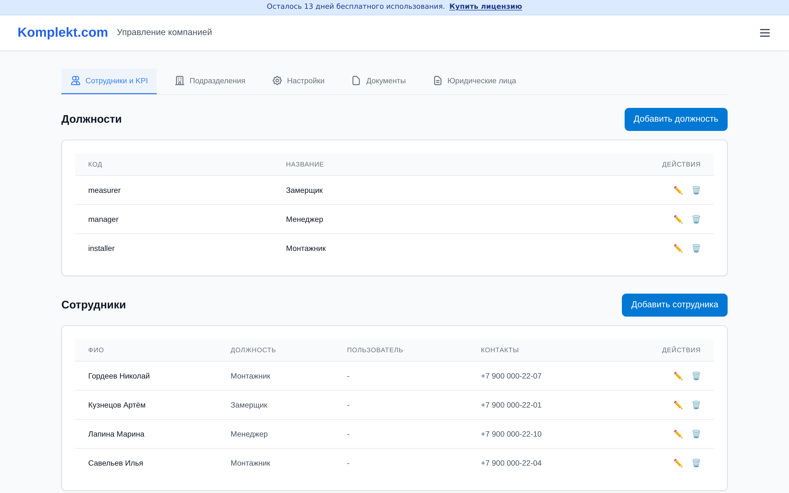Open the Подразделения tab
Screen dimensions: 789x493
click(210, 81)
